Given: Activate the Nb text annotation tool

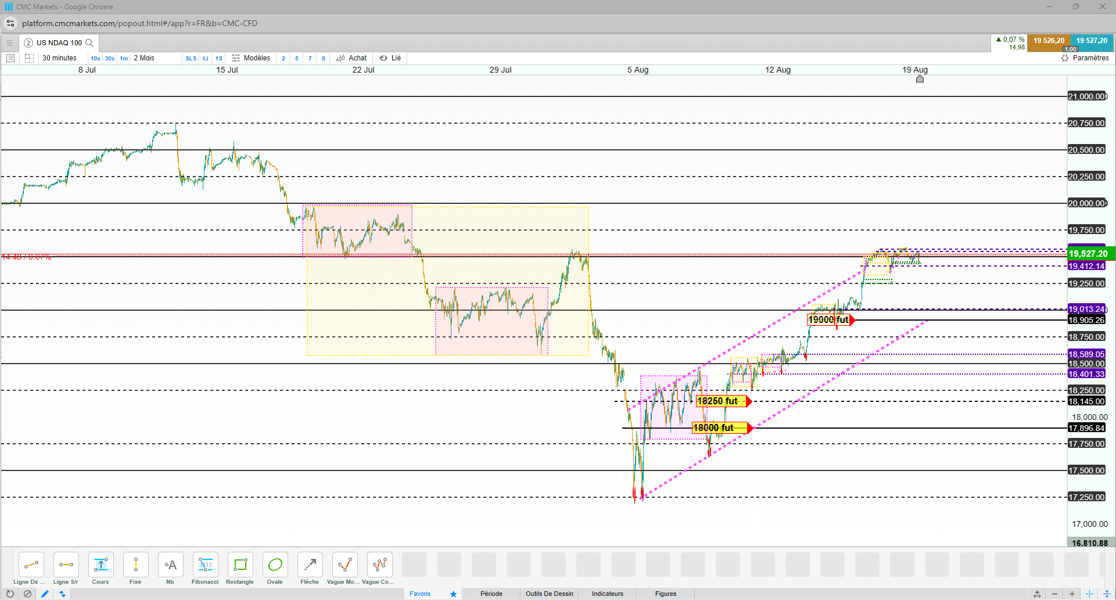Looking at the screenshot, I should point(170,569).
